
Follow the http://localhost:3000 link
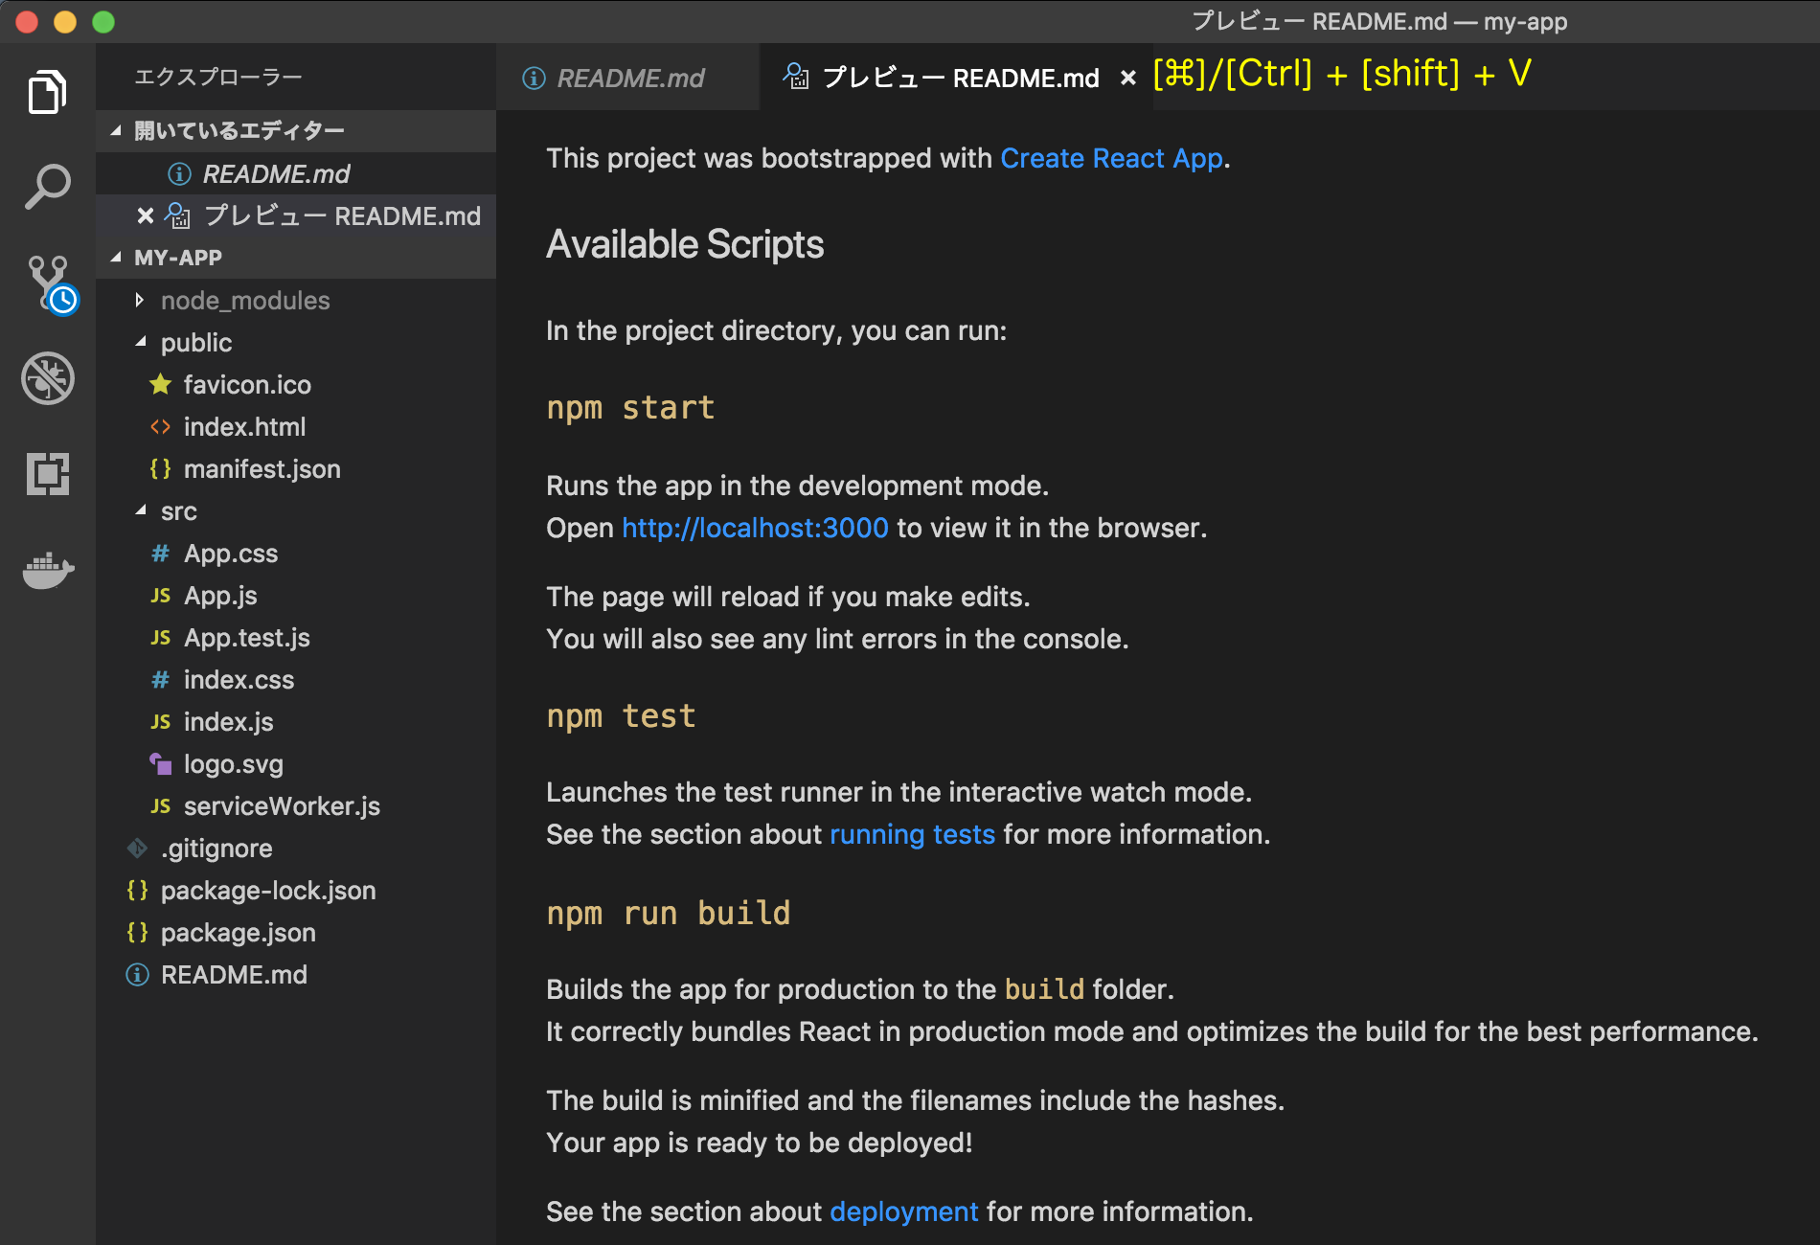tap(754, 528)
